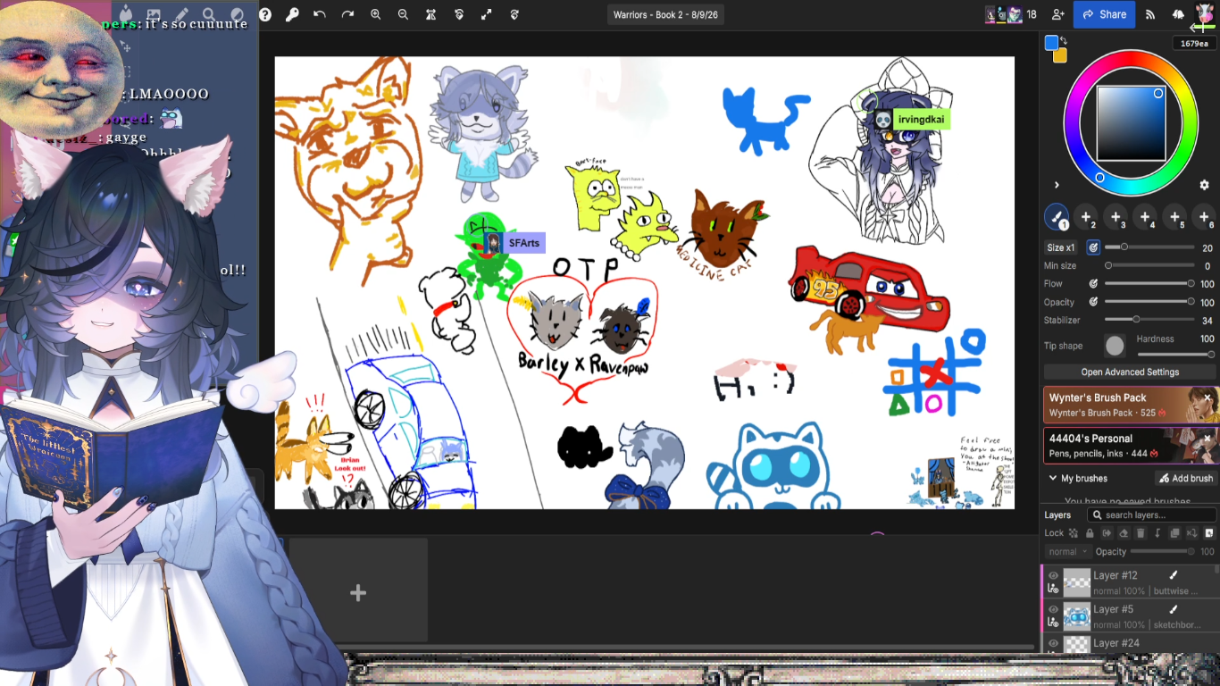The height and width of the screenshot is (686, 1220).
Task: Click the delete layer trash icon
Action: click(1141, 533)
